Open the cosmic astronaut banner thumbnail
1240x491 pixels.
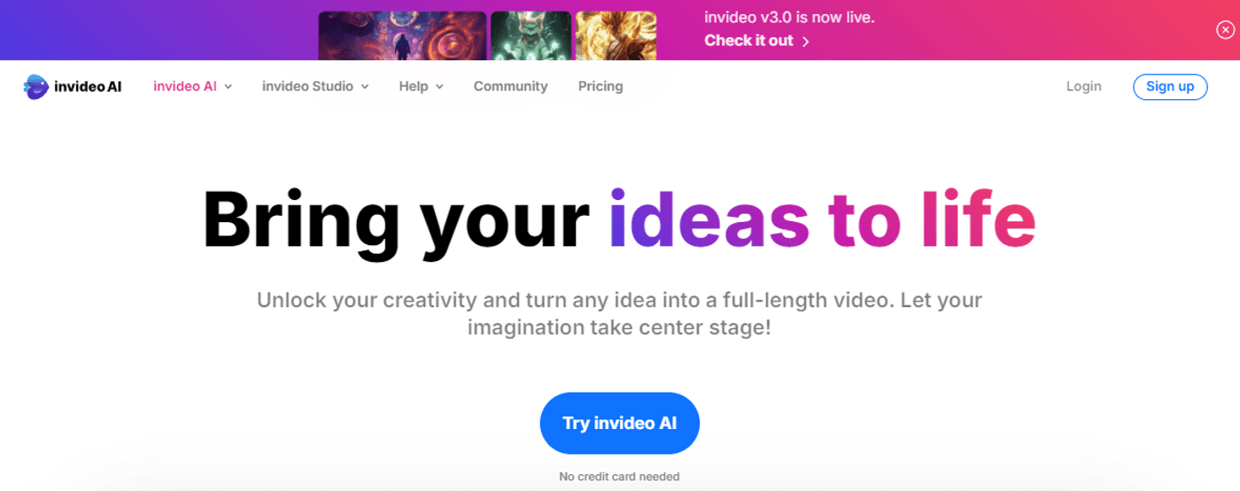(x=402, y=35)
